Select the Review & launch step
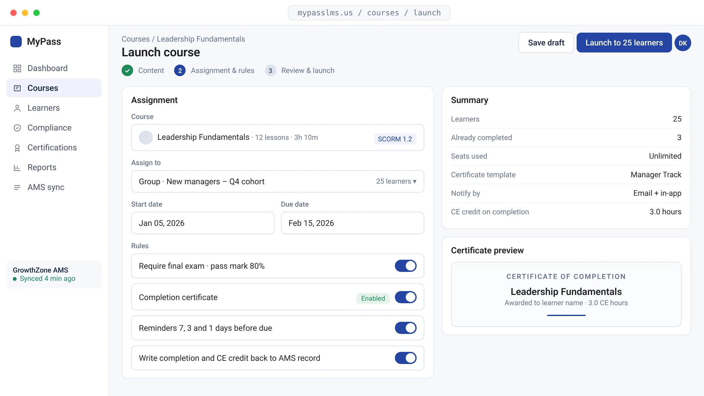Screen dimensions: 704x396 click(x=308, y=70)
